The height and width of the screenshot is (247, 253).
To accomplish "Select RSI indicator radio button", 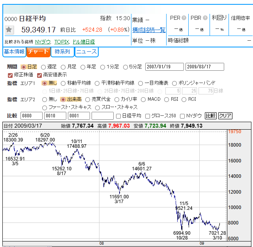I will (x=167, y=100).
